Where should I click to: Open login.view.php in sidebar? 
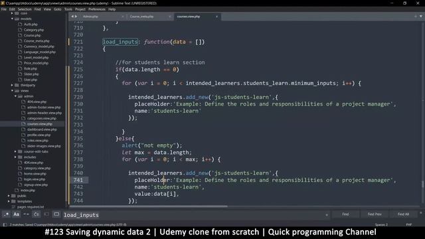(x=35, y=179)
